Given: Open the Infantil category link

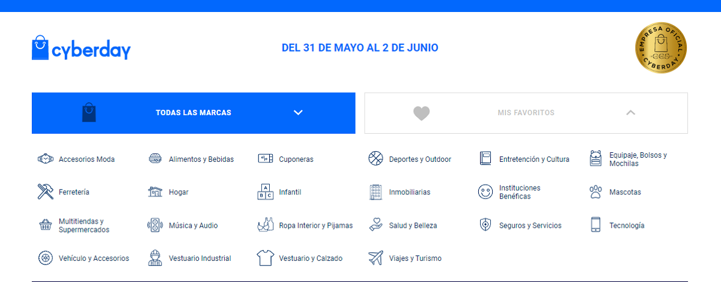Looking at the screenshot, I should [x=290, y=192].
